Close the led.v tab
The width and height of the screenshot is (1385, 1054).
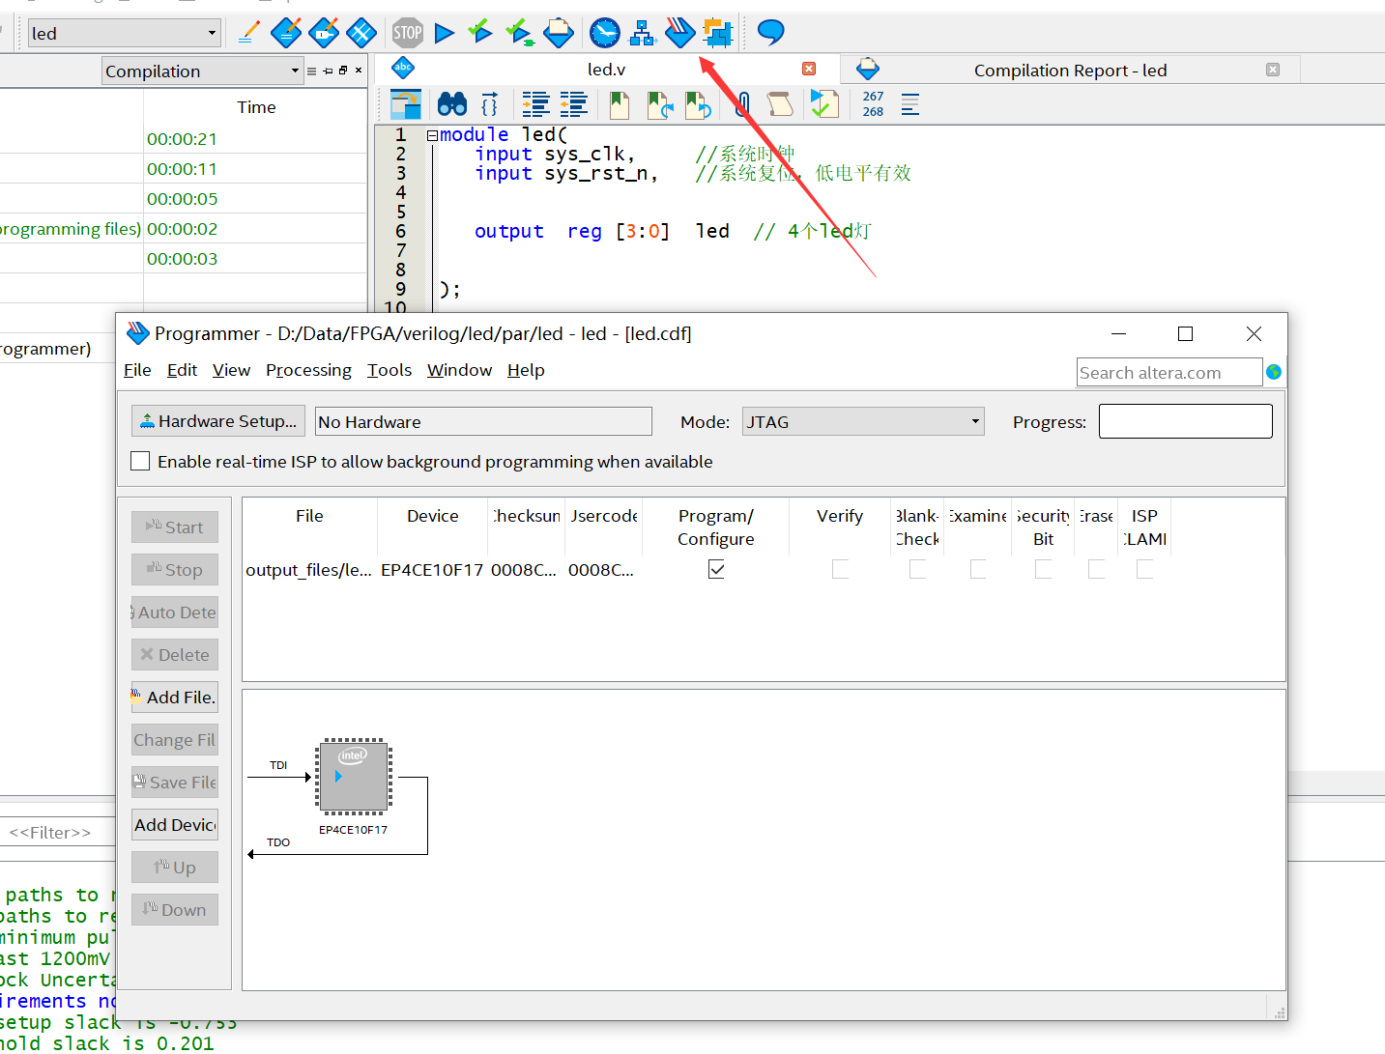click(x=809, y=69)
